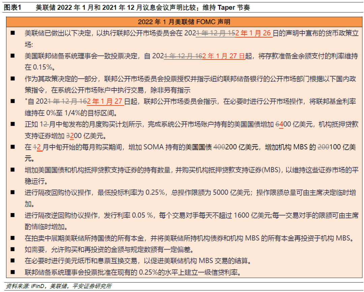Click the line "在 0.15%。"
The width and height of the screenshot is (364, 292).
40,67
